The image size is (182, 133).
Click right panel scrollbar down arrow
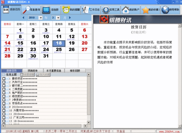click(x=180, y=126)
